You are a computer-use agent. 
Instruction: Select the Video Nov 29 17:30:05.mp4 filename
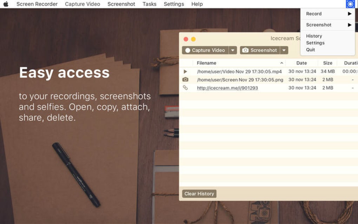click(239, 72)
